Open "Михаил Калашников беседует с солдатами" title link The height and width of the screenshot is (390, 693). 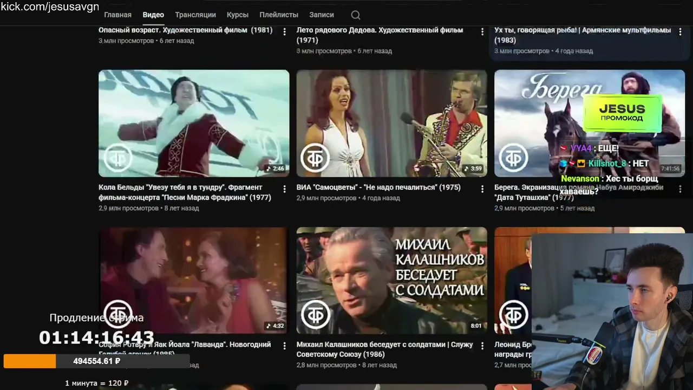pyautogui.click(x=384, y=349)
